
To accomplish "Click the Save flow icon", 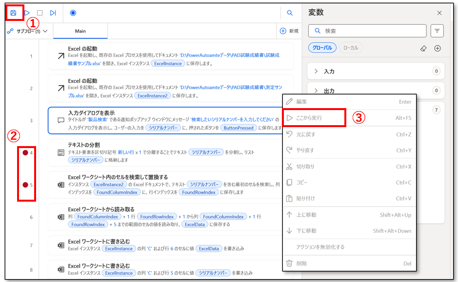I will pyautogui.click(x=13, y=13).
